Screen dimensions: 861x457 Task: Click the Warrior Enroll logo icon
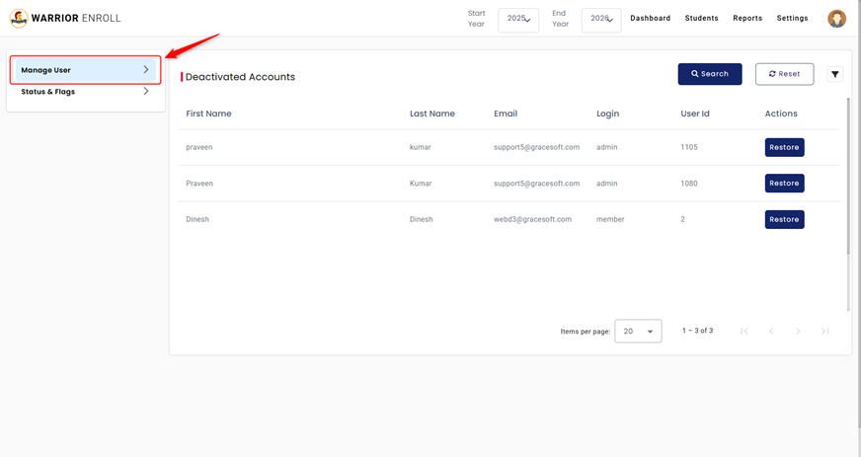[18, 18]
